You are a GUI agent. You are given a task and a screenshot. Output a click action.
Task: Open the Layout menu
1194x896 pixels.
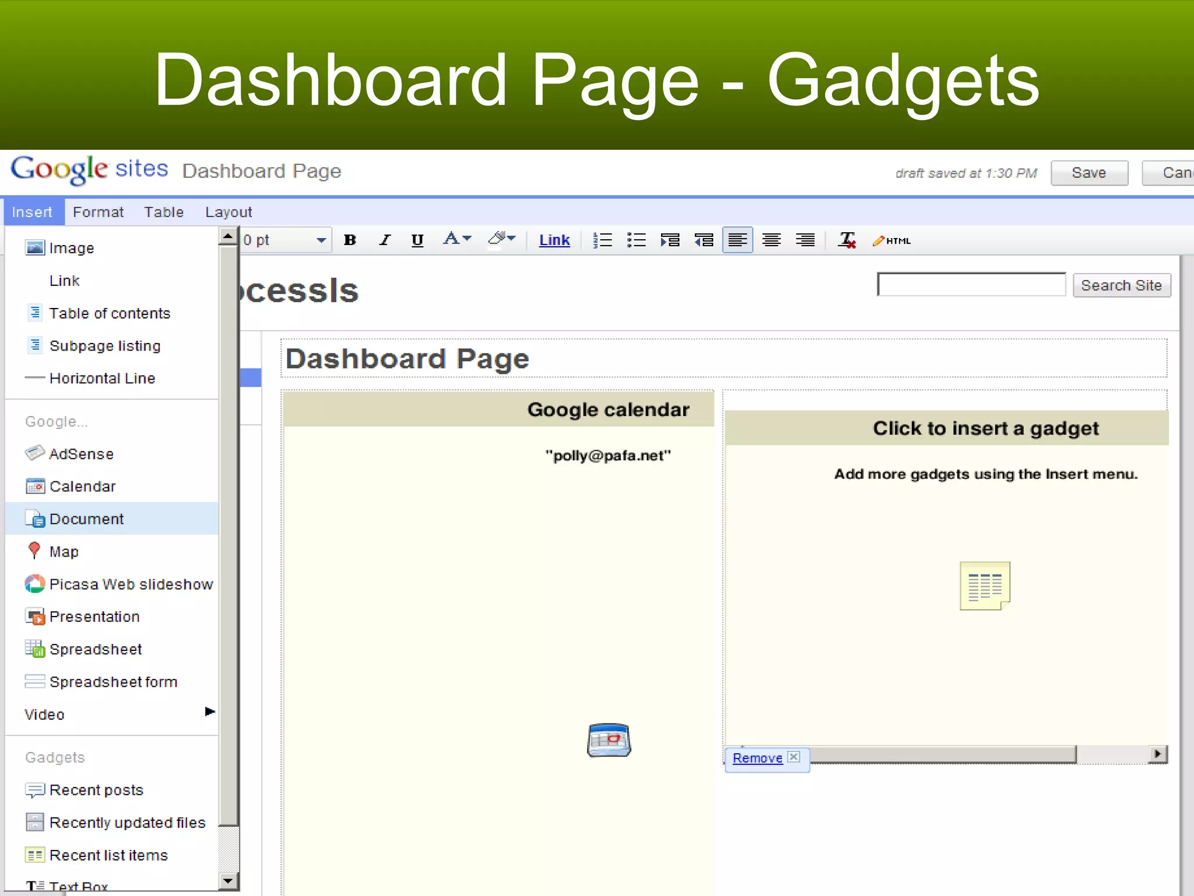click(x=229, y=212)
